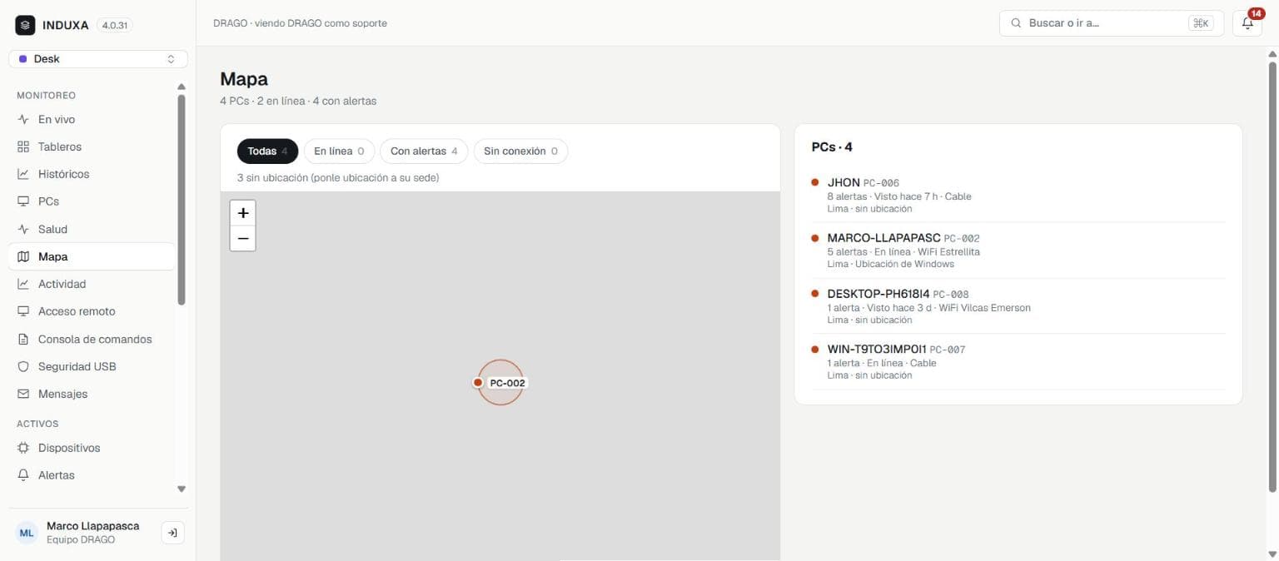Click the En vivo pulse icon
1279x561 pixels.
pos(23,119)
